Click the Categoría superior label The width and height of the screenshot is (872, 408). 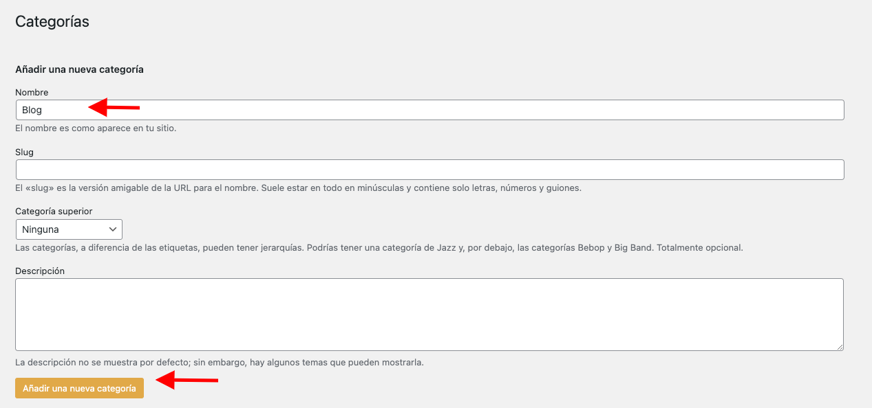pyautogui.click(x=54, y=211)
